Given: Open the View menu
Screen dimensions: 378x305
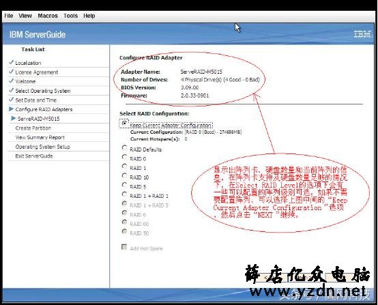Looking at the screenshot, I should coord(25,16).
